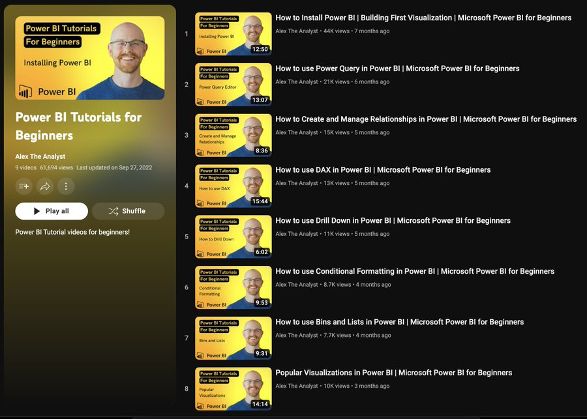Open video thumbnail with 6:02 duration
This screenshot has height=419, width=587.
tap(233, 237)
